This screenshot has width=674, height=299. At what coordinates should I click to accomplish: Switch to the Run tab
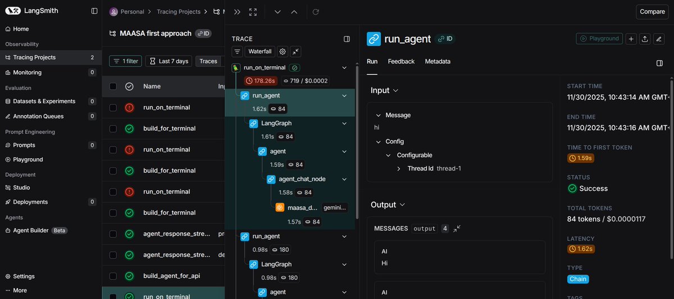(372, 61)
